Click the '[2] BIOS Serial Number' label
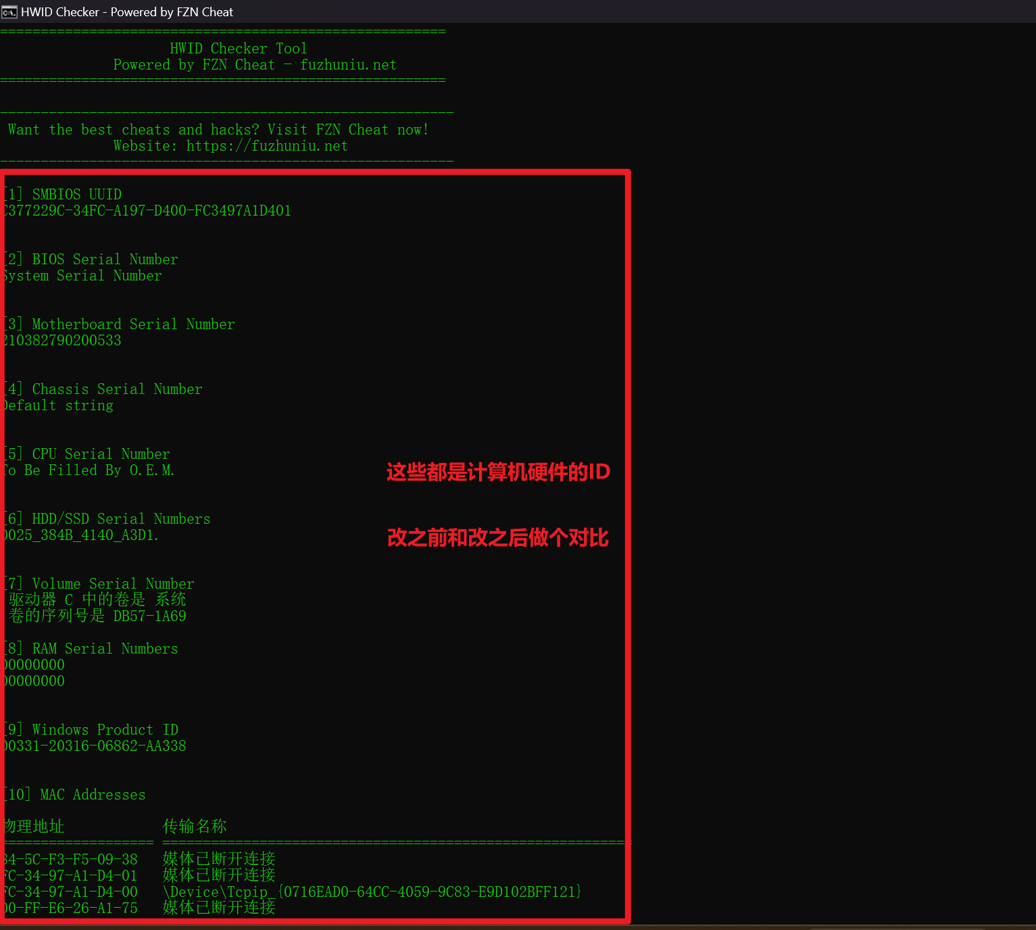 click(x=91, y=260)
